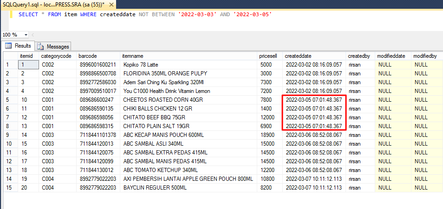The height and width of the screenshot is (209, 443).
Task: Click barcode 7118441101378
Action: point(98,135)
